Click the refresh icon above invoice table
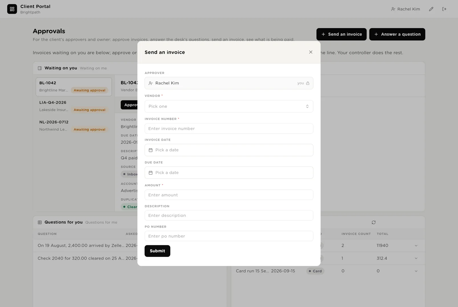Viewport: 458px width, 307px height. [374, 222]
